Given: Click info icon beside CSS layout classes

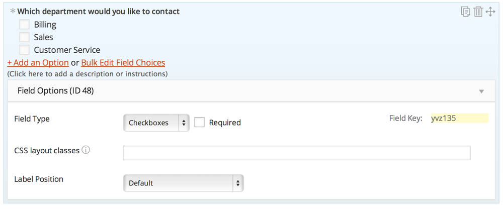Looking at the screenshot, I should coord(86,150).
